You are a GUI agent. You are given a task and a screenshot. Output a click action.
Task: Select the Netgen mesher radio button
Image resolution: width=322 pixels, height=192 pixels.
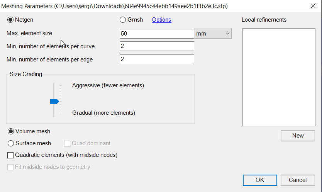(10, 20)
